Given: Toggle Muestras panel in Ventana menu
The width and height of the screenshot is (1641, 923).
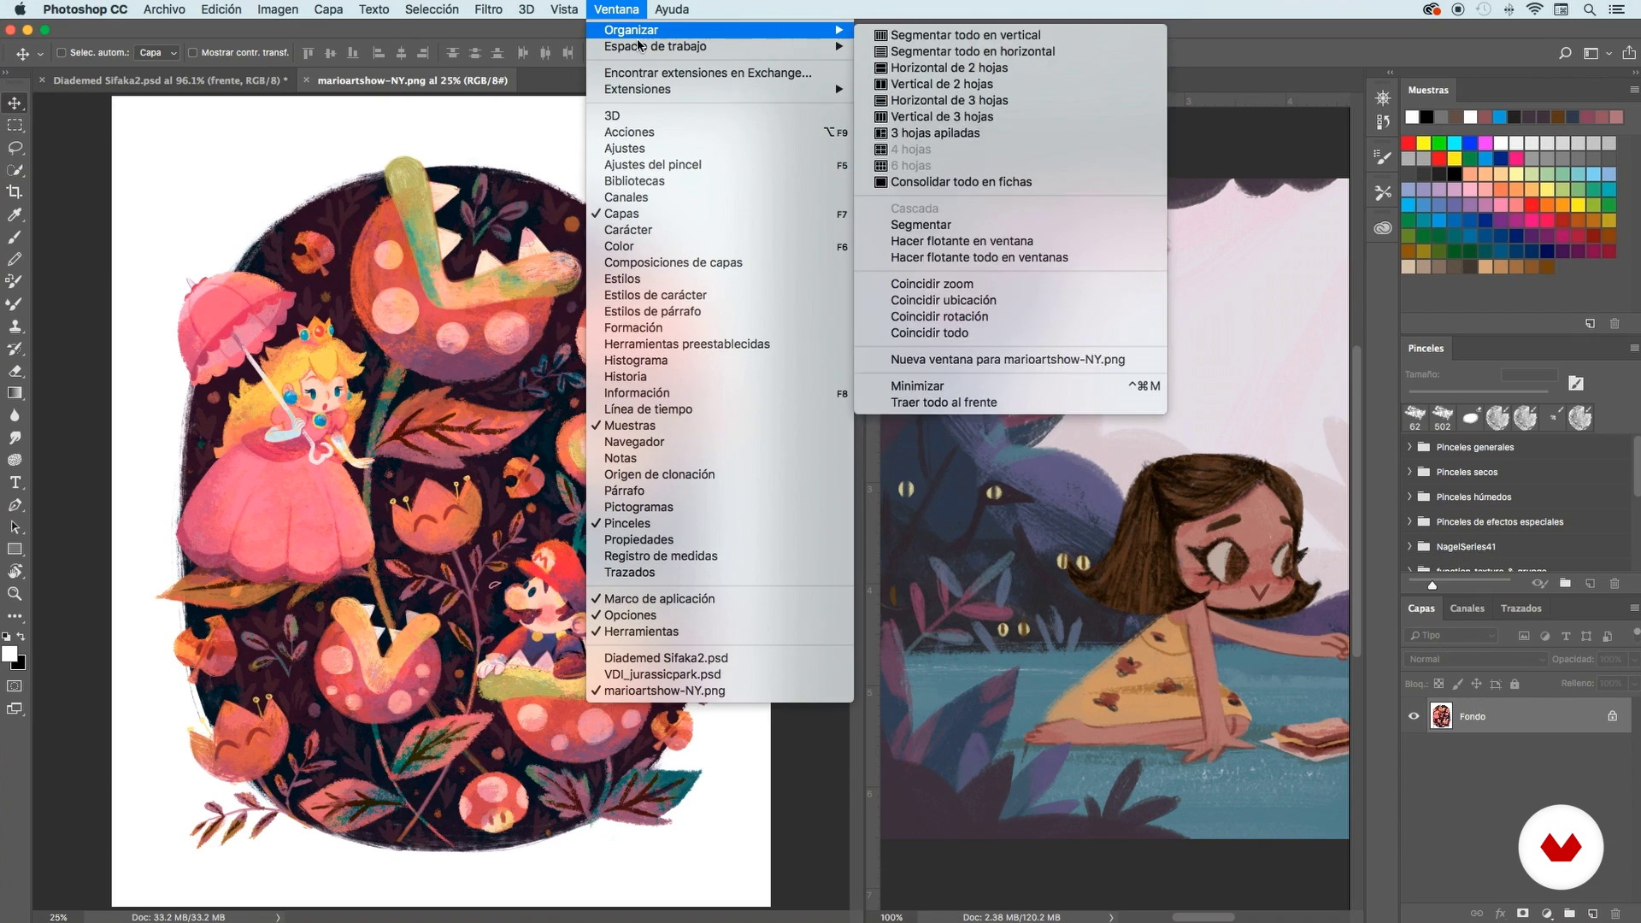Looking at the screenshot, I should [x=720, y=426].
